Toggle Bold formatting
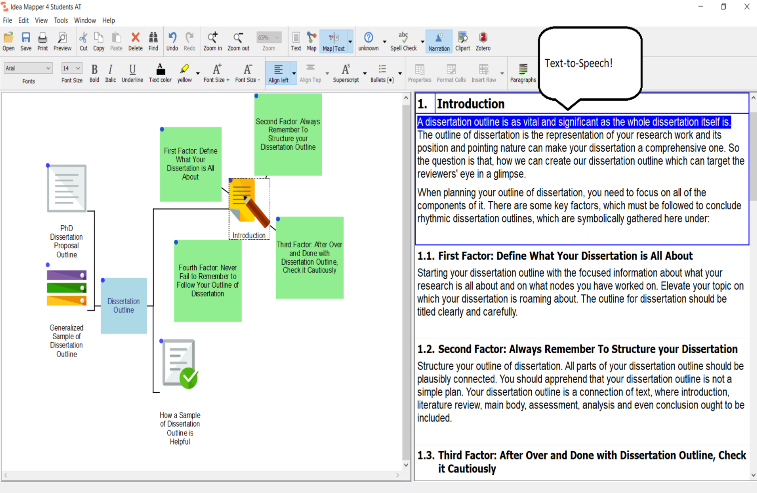 [94, 72]
